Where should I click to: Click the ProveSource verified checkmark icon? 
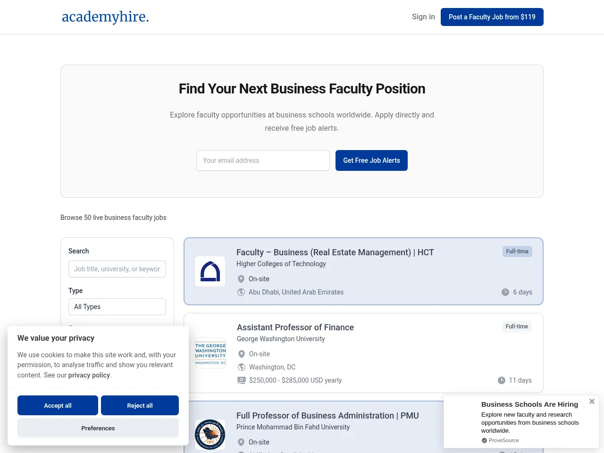tap(484, 440)
